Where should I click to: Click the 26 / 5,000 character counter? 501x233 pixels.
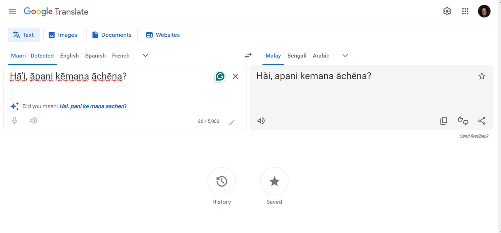[209, 121]
